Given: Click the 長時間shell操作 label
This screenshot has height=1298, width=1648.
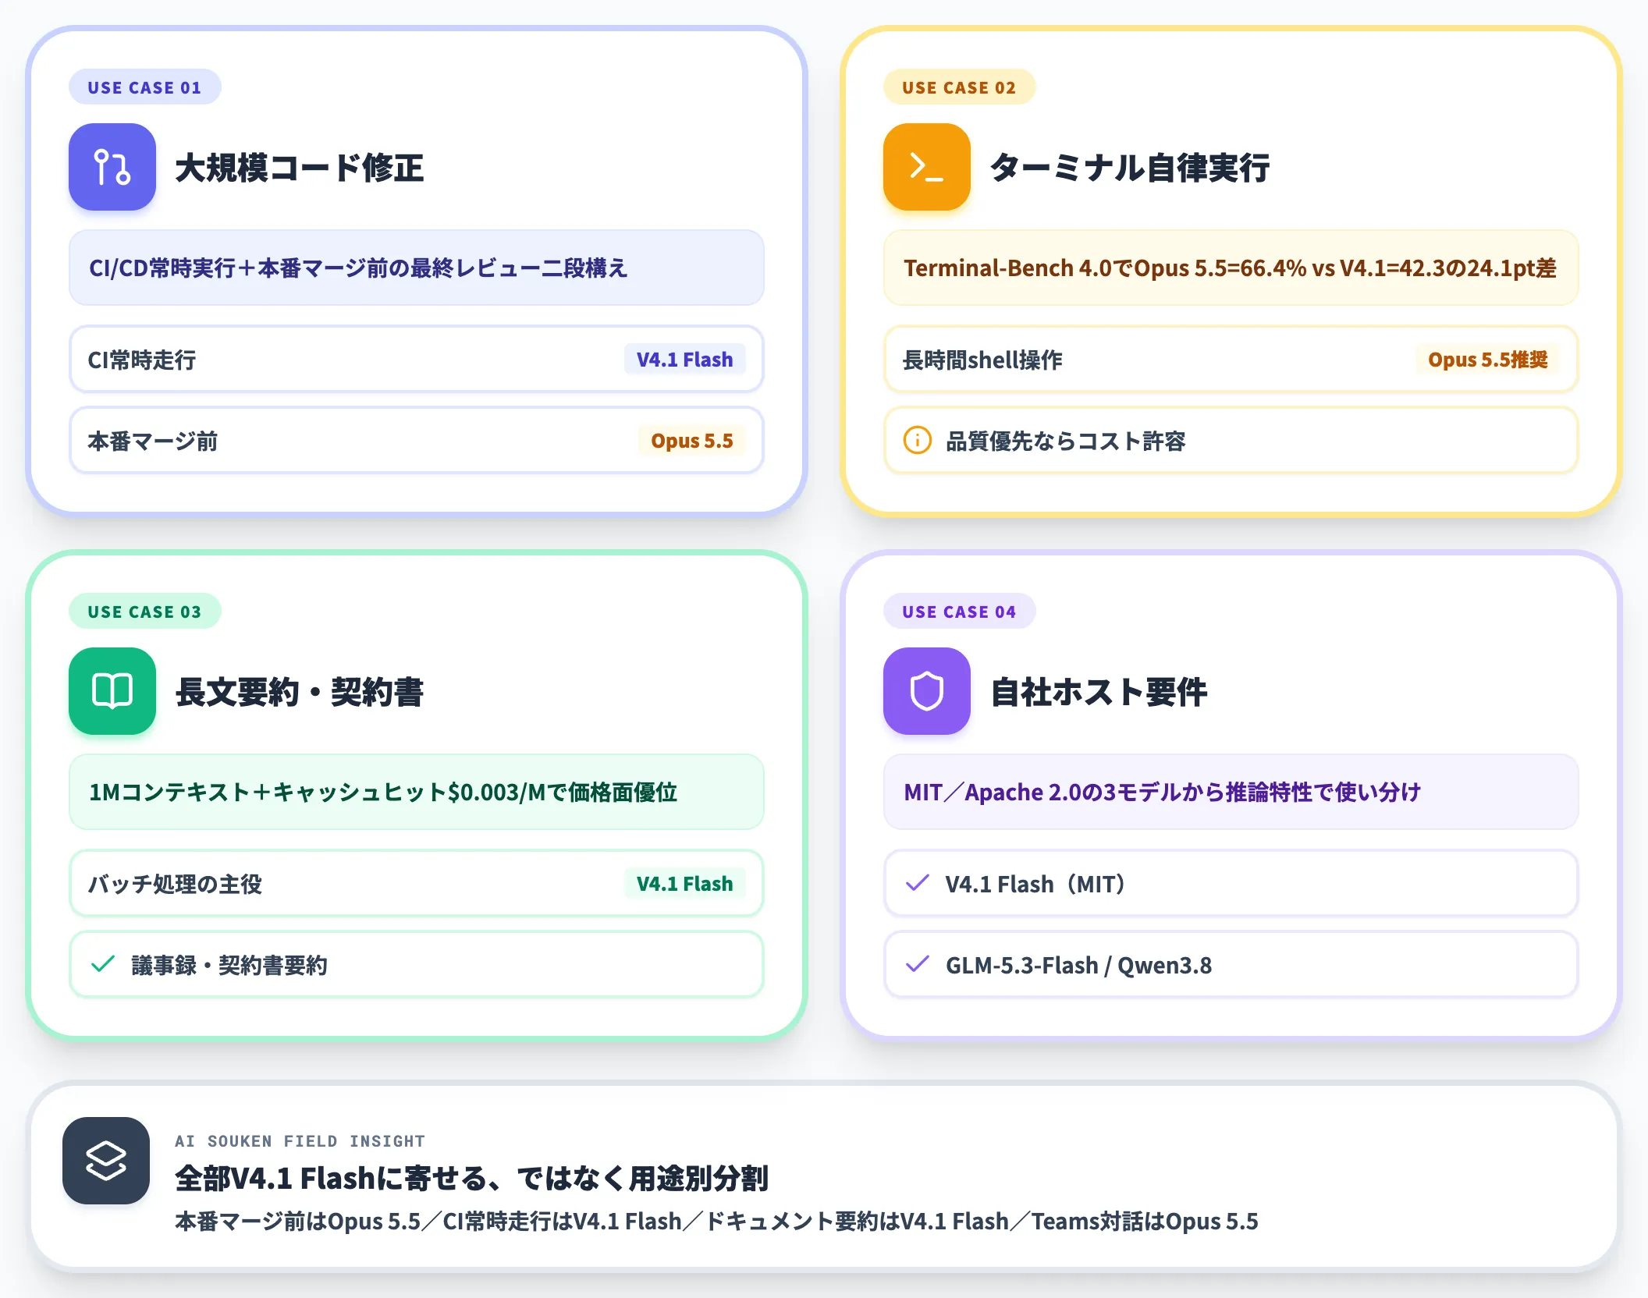Looking at the screenshot, I should (x=983, y=360).
